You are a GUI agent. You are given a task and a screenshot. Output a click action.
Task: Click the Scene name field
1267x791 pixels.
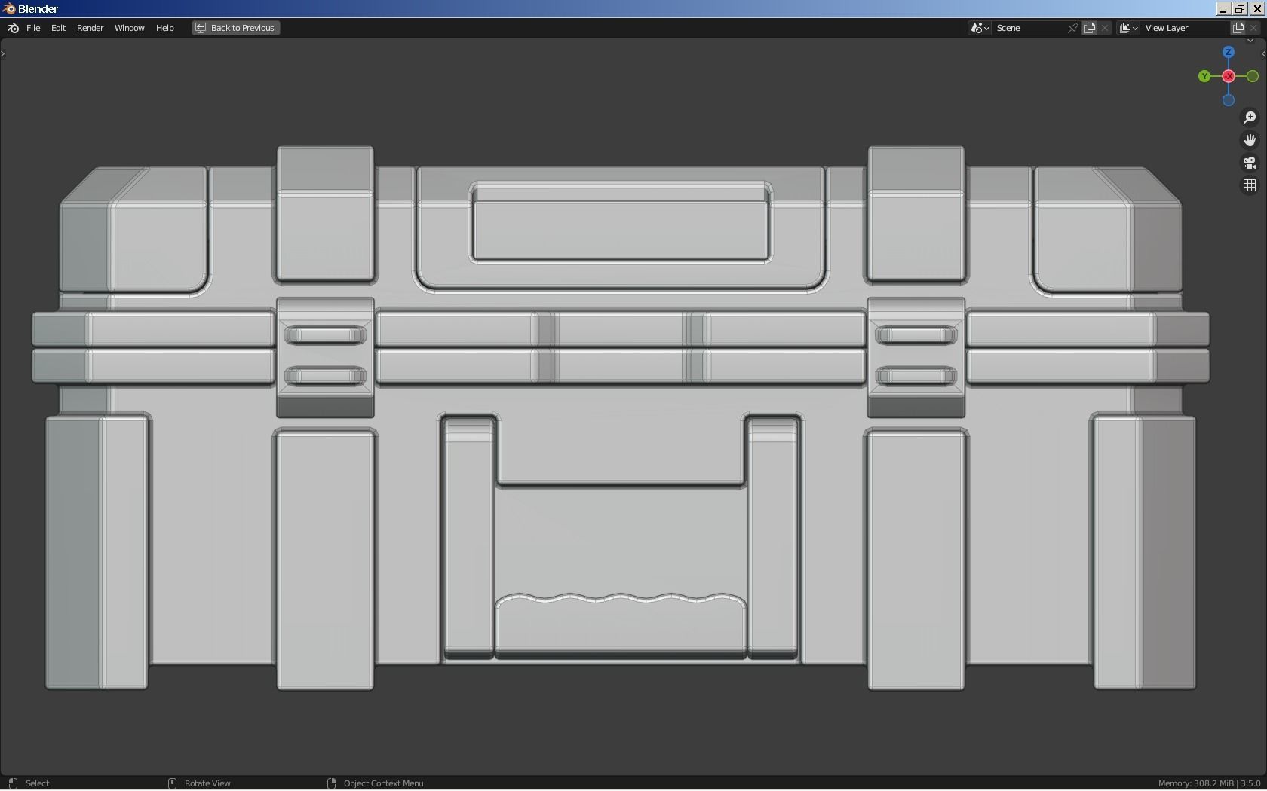1029,28
